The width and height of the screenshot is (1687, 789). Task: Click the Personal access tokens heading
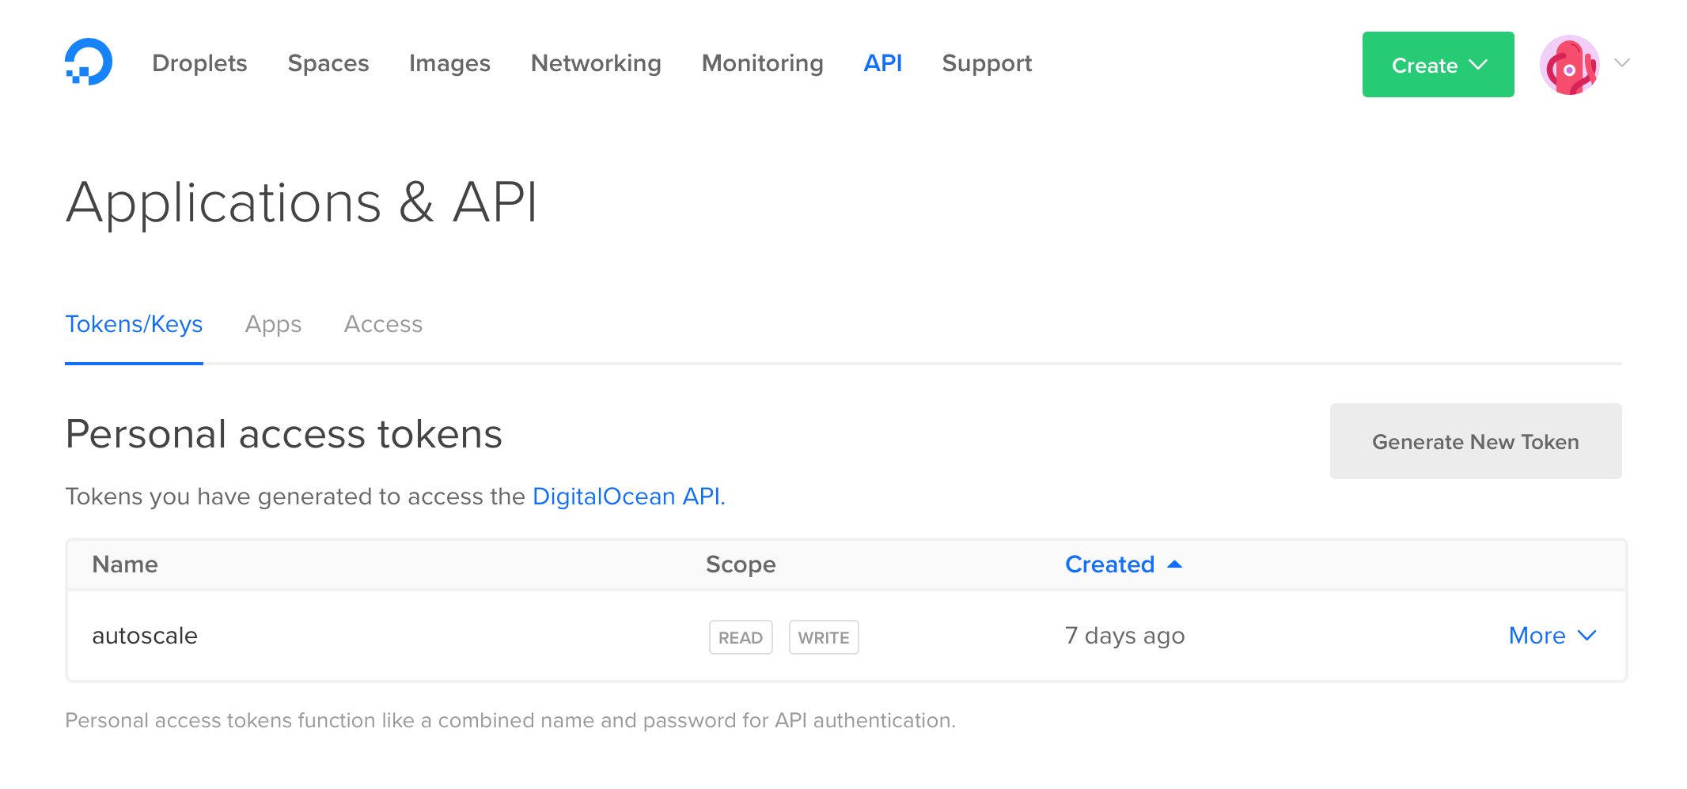tap(283, 434)
